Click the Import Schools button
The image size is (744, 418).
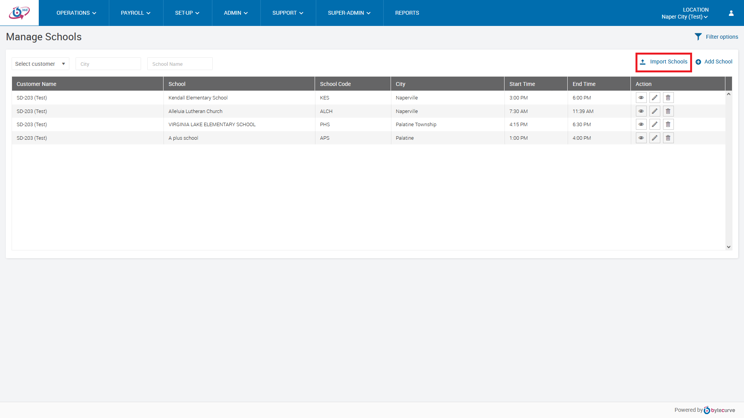[663, 62]
